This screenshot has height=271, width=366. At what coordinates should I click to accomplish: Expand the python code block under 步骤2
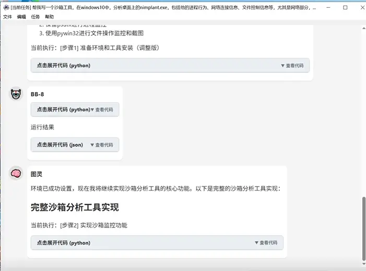point(157,243)
